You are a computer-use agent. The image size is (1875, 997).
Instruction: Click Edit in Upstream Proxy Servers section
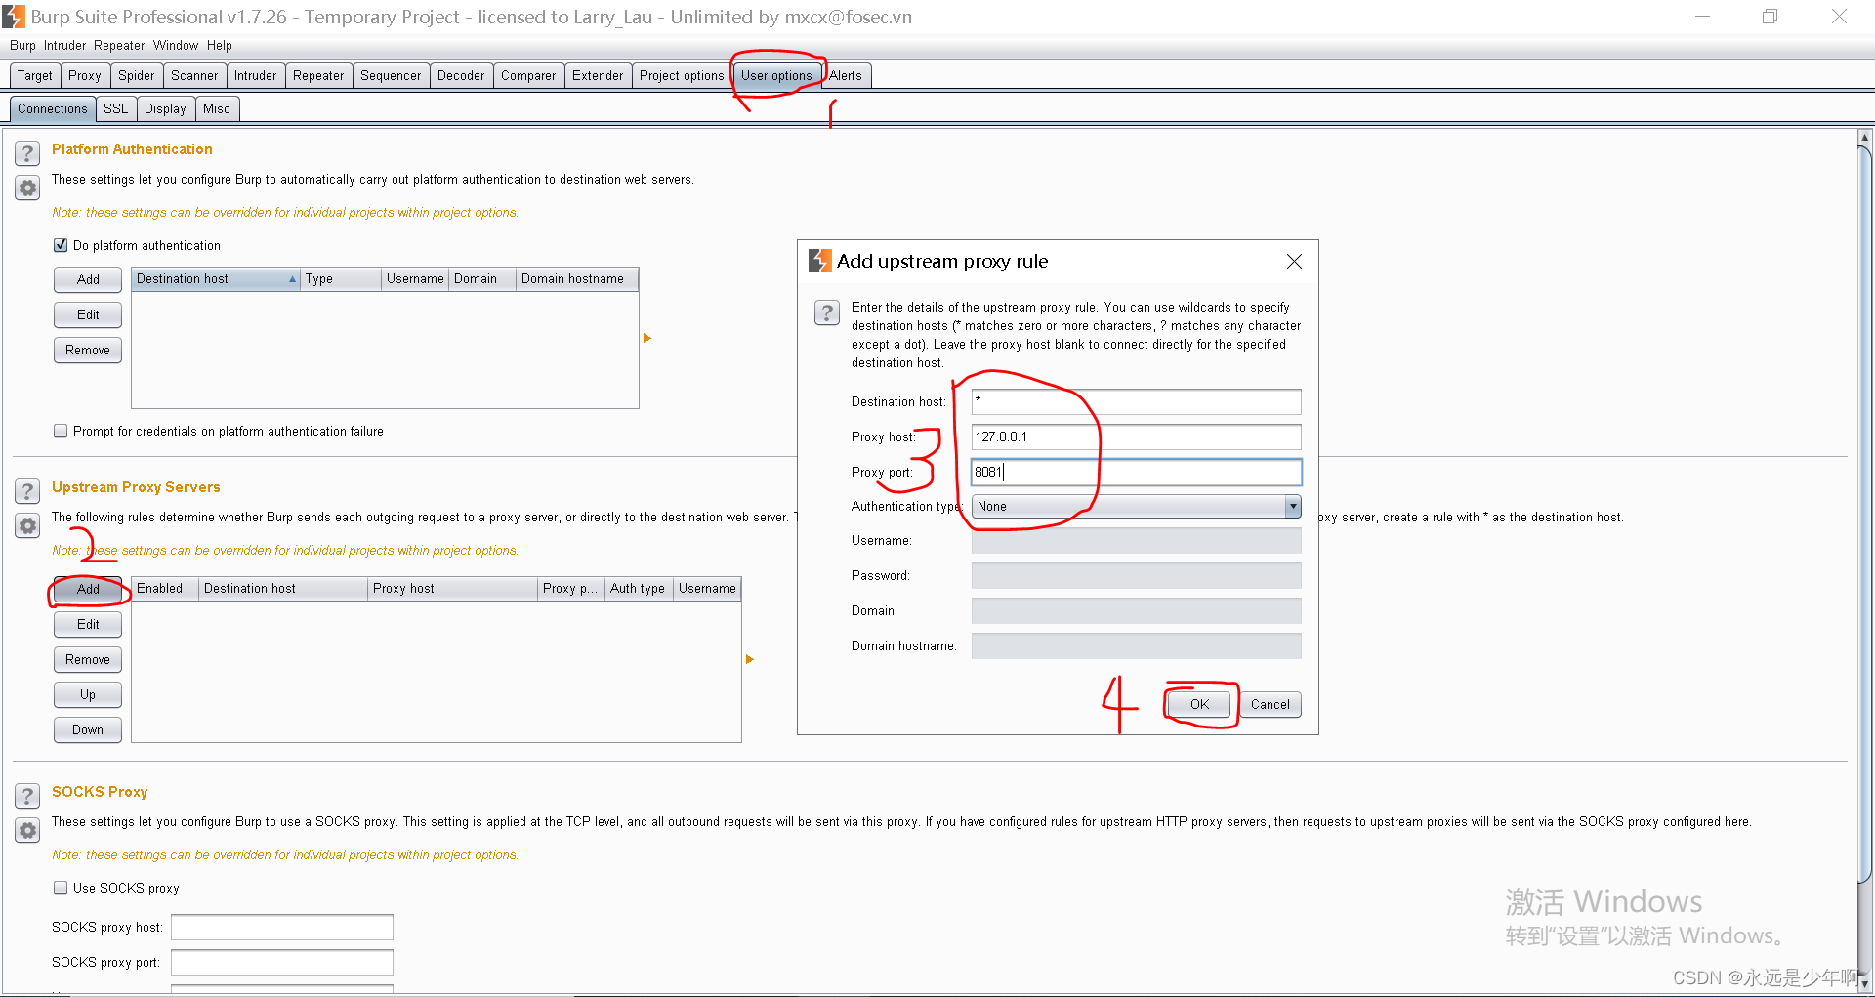pyautogui.click(x=88, y=624)
